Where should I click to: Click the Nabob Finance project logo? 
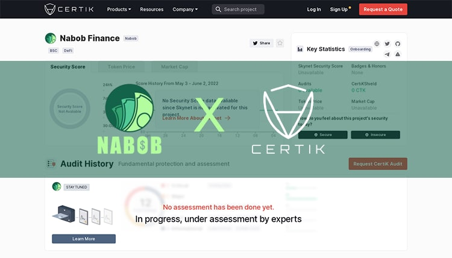coord(51,38)
